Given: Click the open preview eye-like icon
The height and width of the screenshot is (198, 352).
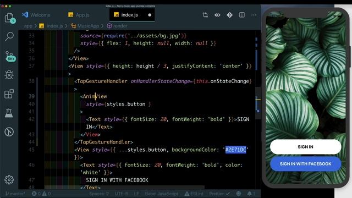Looking at the screenshot, I should pyautogui.click(x=217, y=15).
